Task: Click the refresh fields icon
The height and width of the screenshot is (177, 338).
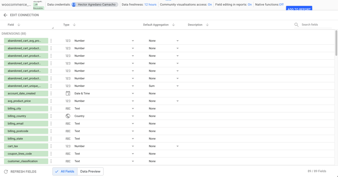Action: coord(6,172)
